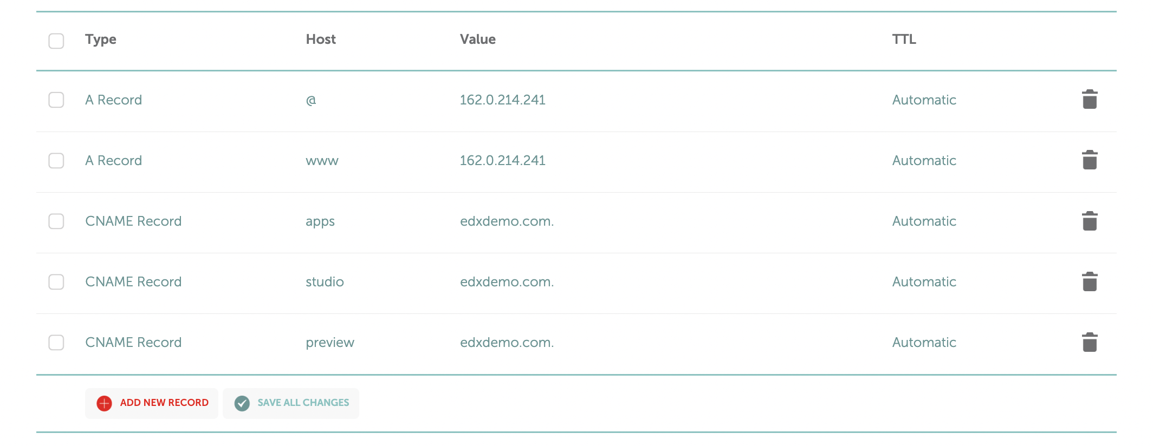Click the checkmark icon beside Save All Changes
Screen dimensions: 1153x446
242,403
